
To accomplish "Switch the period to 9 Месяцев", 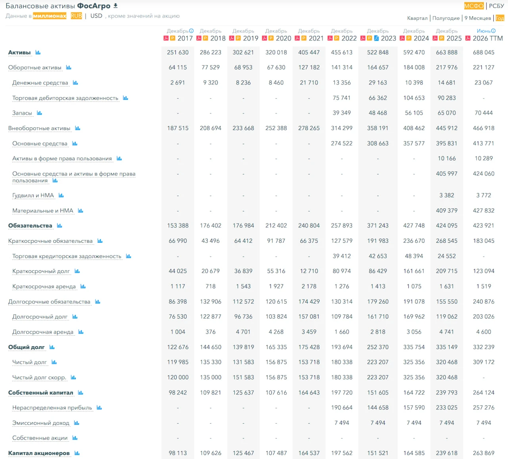I will tap(478, 18).
